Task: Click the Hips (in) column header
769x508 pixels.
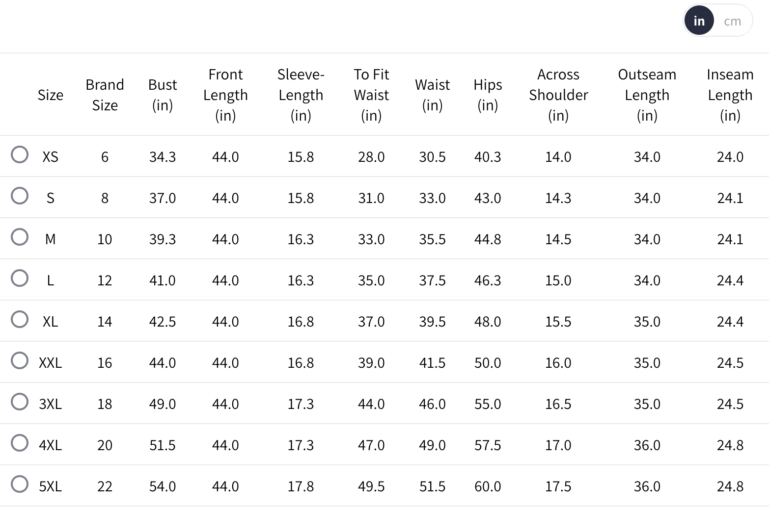Action: 488,95
